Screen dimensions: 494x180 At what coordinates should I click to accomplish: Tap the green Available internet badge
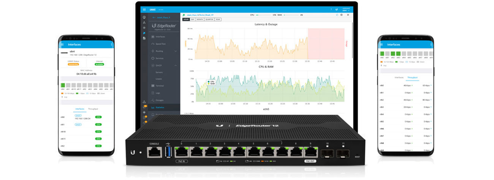[x=99, y=64]
